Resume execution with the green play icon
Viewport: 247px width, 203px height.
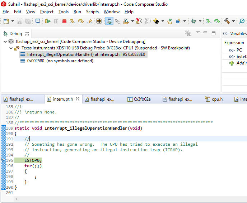48,21
